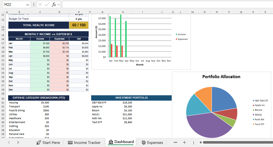Click the Budget On Track cell
273x147 pixels.
pos(39,19)
